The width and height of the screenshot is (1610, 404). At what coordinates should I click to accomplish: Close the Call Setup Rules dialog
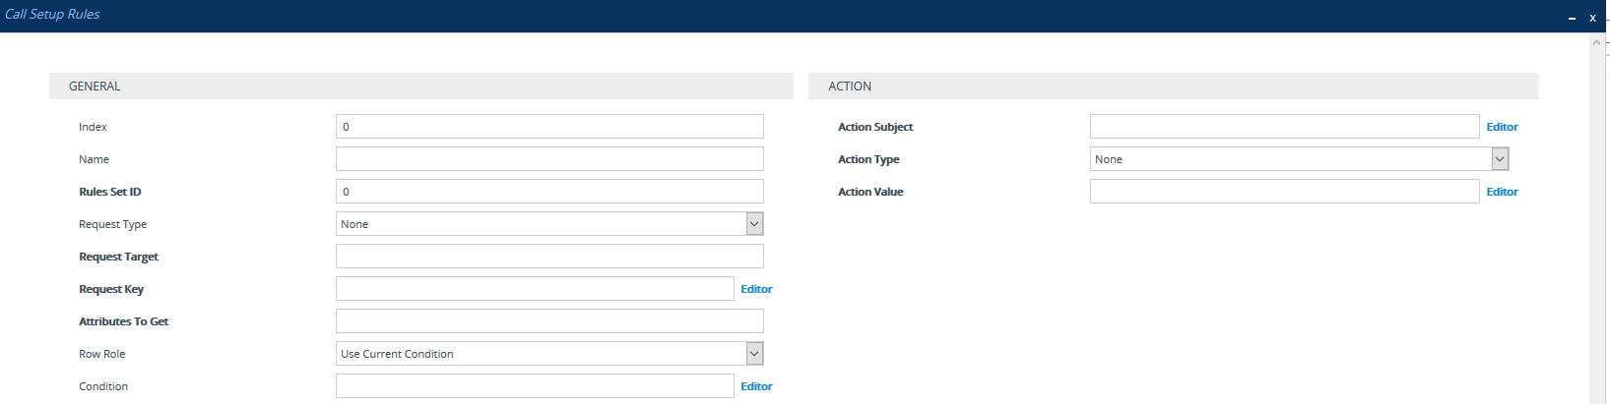point(1592,18)
